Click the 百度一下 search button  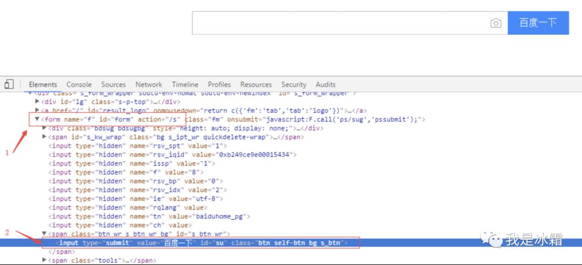click(538, 23)
